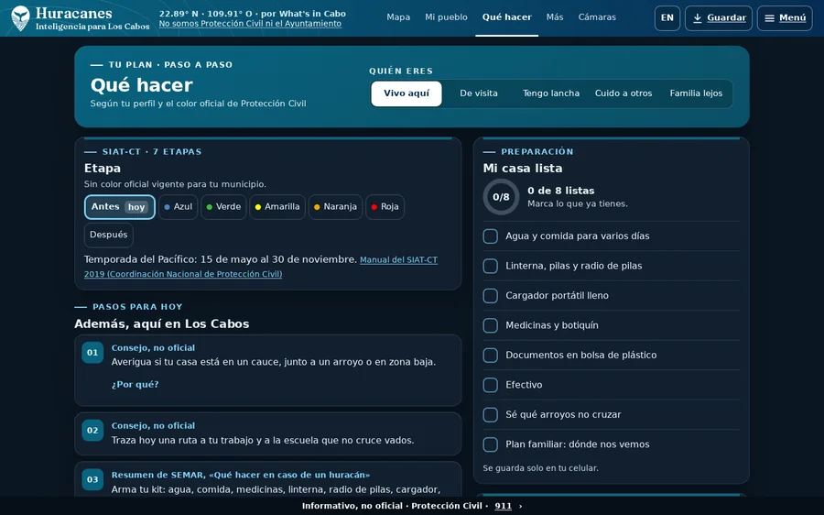824x515 pixels.
Task: Click step number 01 badge
Action: 92,353
